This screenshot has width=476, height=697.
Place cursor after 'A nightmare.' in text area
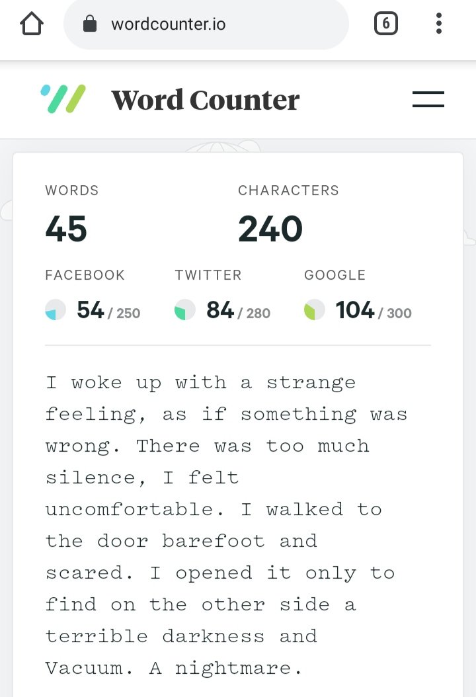pos(303,668)
